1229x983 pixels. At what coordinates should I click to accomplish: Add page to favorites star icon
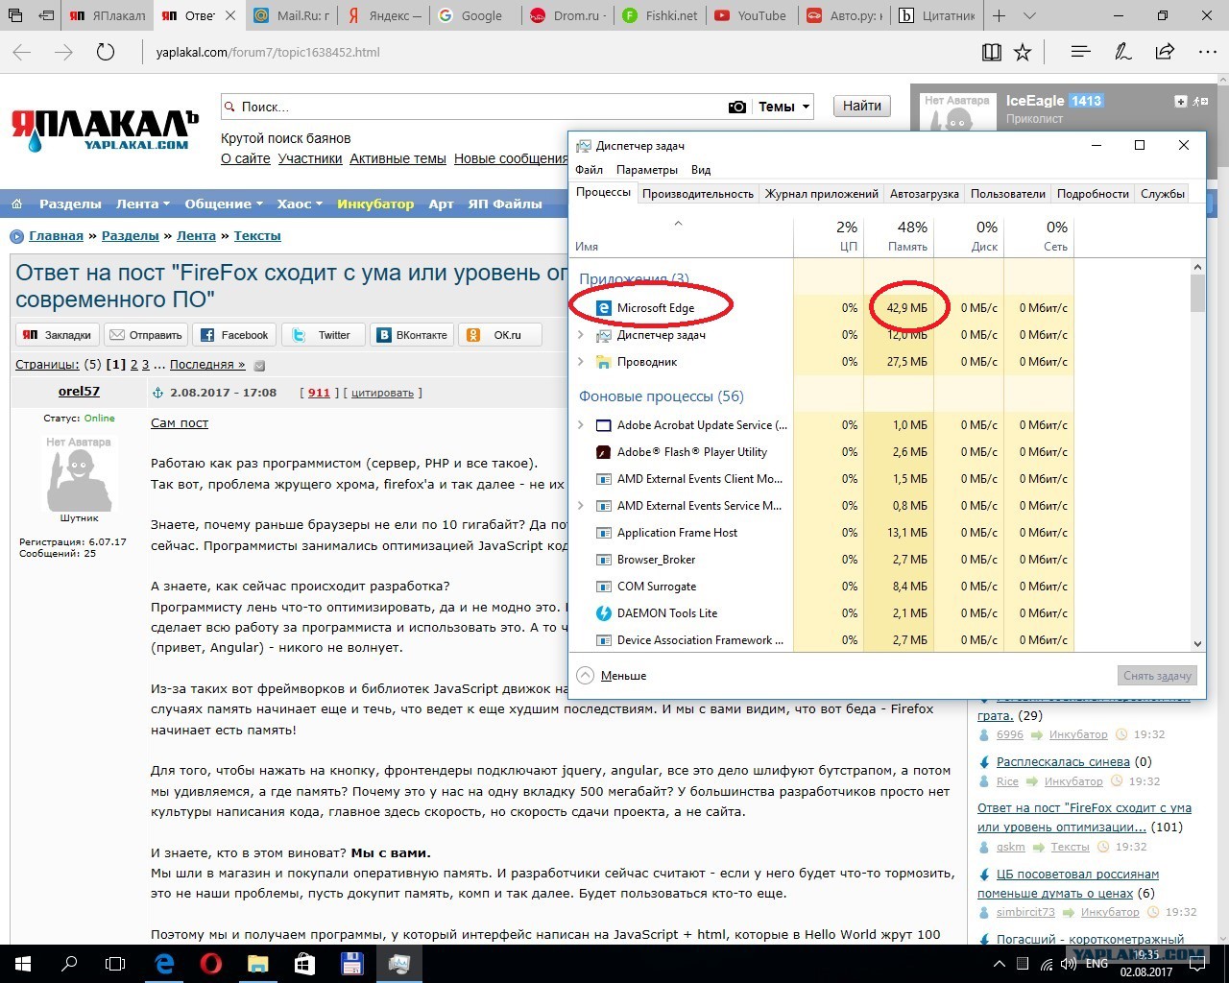[1023, 53]
